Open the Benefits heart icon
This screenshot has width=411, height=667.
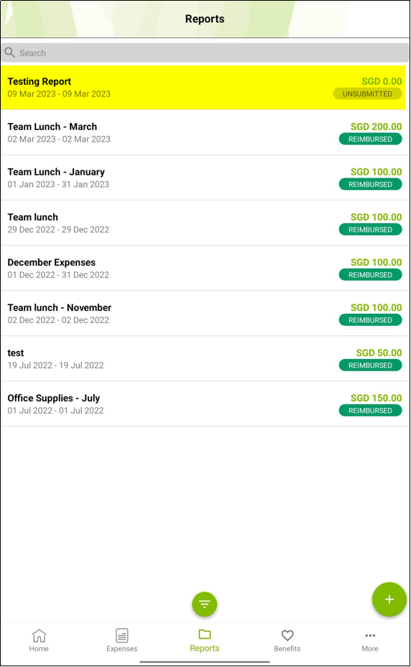287,635
